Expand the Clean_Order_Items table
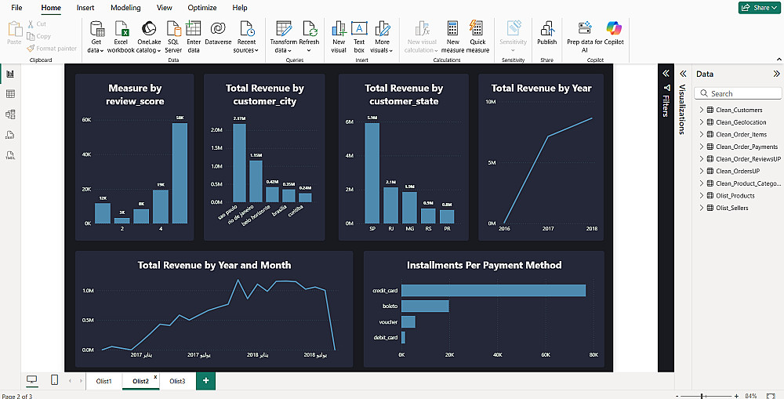 701,135
